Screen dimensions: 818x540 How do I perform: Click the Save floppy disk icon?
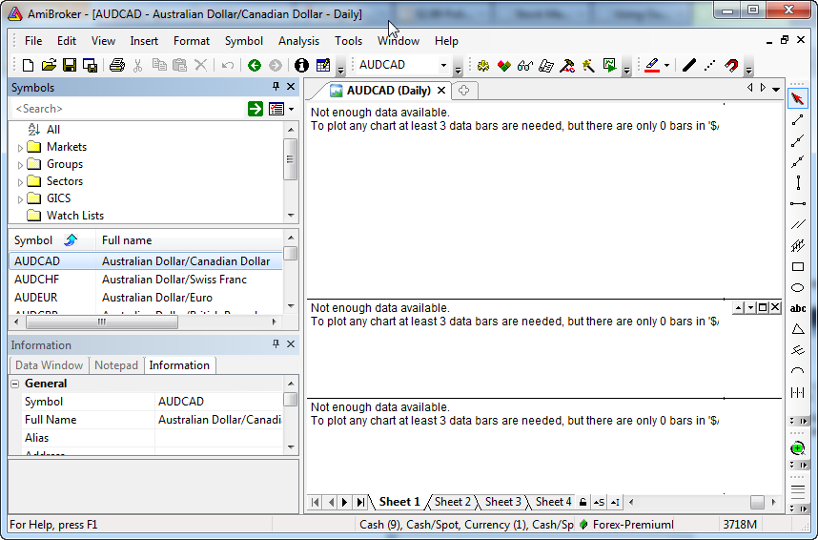click(x=70, y=65)
